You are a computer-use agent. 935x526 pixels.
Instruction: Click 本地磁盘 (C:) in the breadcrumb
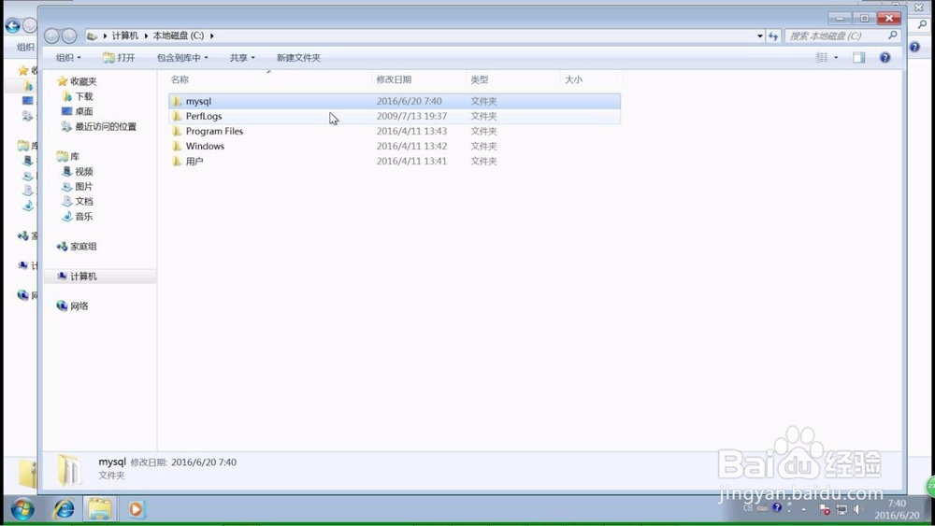179,36
